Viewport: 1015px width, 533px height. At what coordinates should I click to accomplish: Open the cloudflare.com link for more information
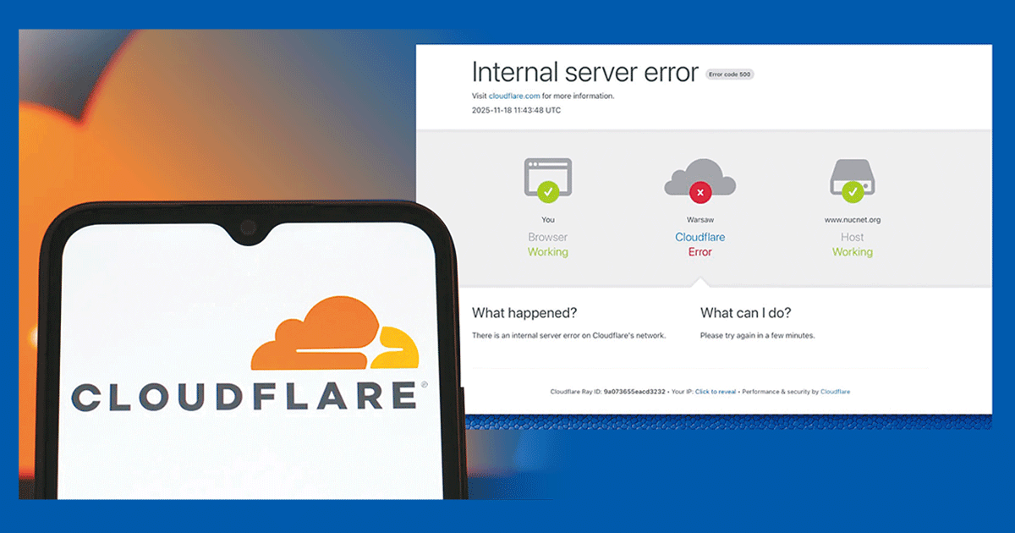[x=513, y=96]
